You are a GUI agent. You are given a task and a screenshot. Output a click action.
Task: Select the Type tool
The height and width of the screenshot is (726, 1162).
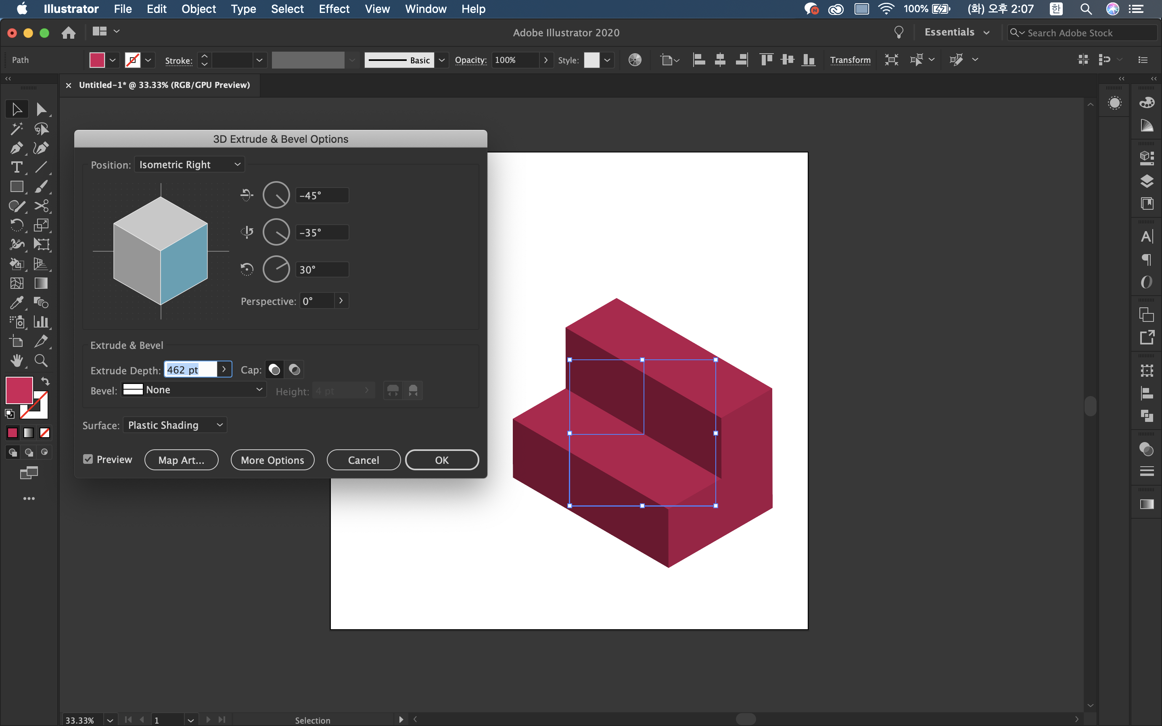point(16,167)
